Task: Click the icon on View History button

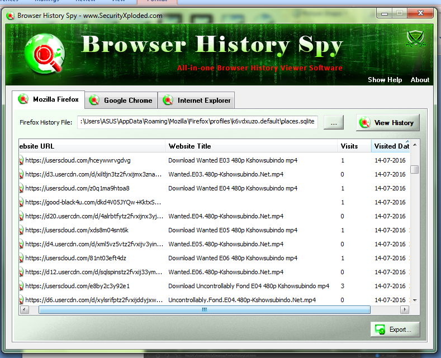Action: point(365,122)
